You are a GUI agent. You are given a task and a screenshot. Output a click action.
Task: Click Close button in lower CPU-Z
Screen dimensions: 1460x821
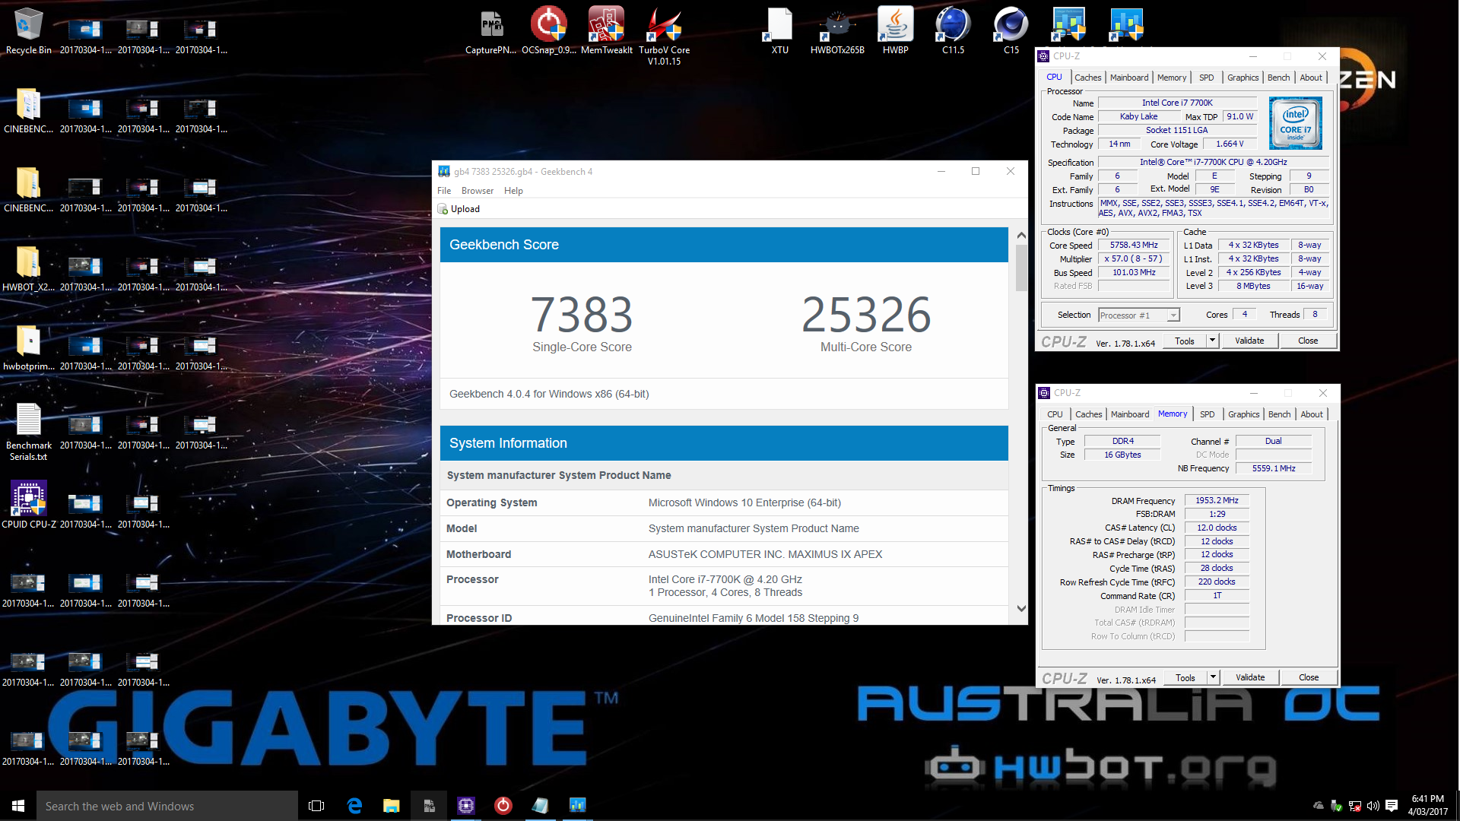tap(1309, 677)
